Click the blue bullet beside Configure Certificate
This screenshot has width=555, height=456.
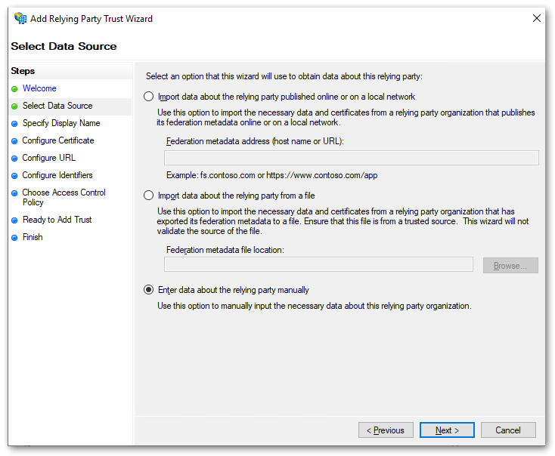pyautogui.click(x=14, y=141)
